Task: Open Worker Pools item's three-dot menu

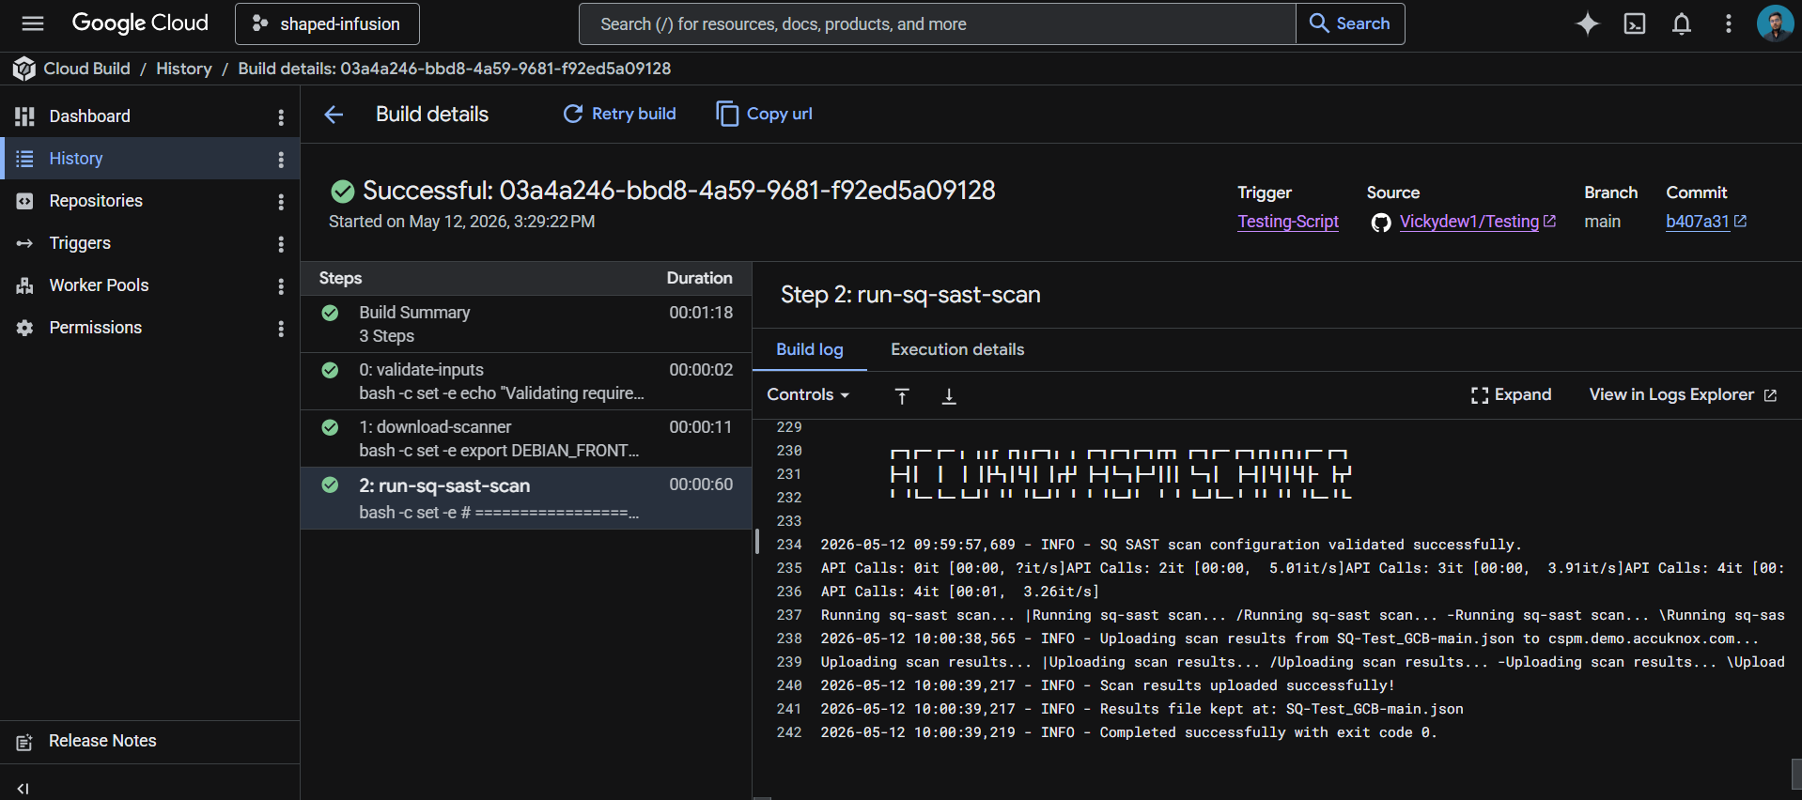Action: point(281,285)
